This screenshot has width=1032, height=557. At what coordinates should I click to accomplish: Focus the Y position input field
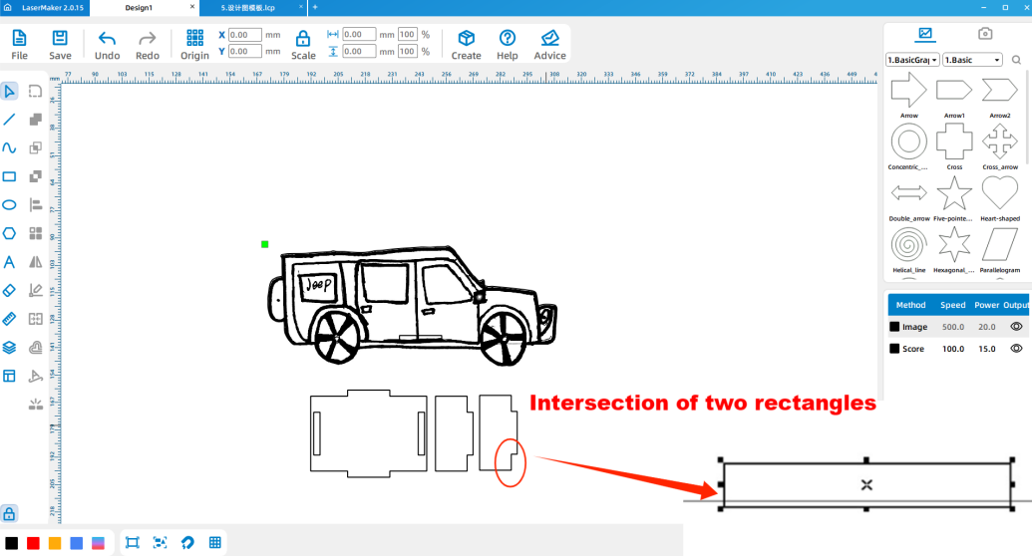pyautogui.click(x=245, y=51)
